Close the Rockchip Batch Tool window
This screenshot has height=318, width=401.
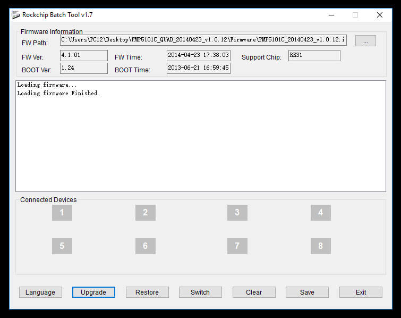pos(380,15)
